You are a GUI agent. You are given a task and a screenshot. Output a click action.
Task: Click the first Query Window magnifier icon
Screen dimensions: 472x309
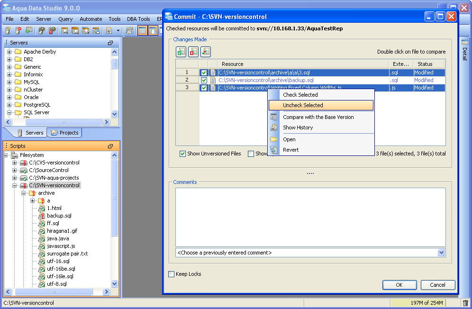tap(65, 30)
